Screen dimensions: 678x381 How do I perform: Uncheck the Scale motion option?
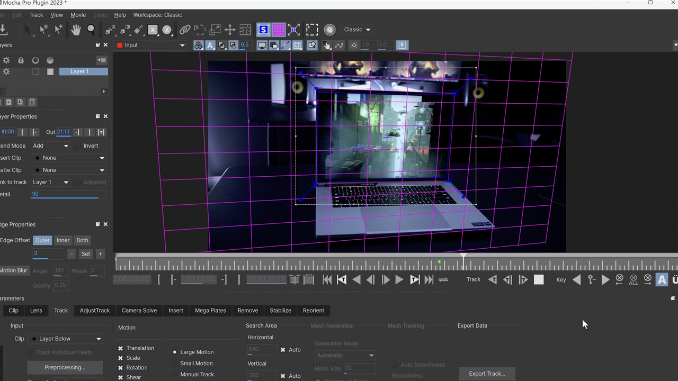point(121,358)
